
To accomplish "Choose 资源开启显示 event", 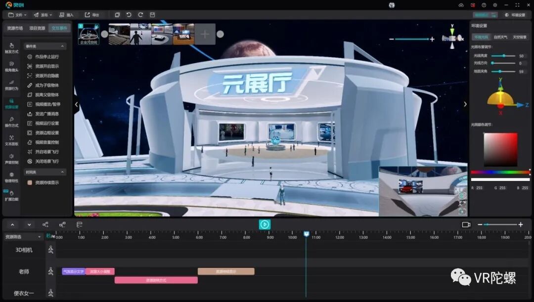I will (x=43, y=66).
